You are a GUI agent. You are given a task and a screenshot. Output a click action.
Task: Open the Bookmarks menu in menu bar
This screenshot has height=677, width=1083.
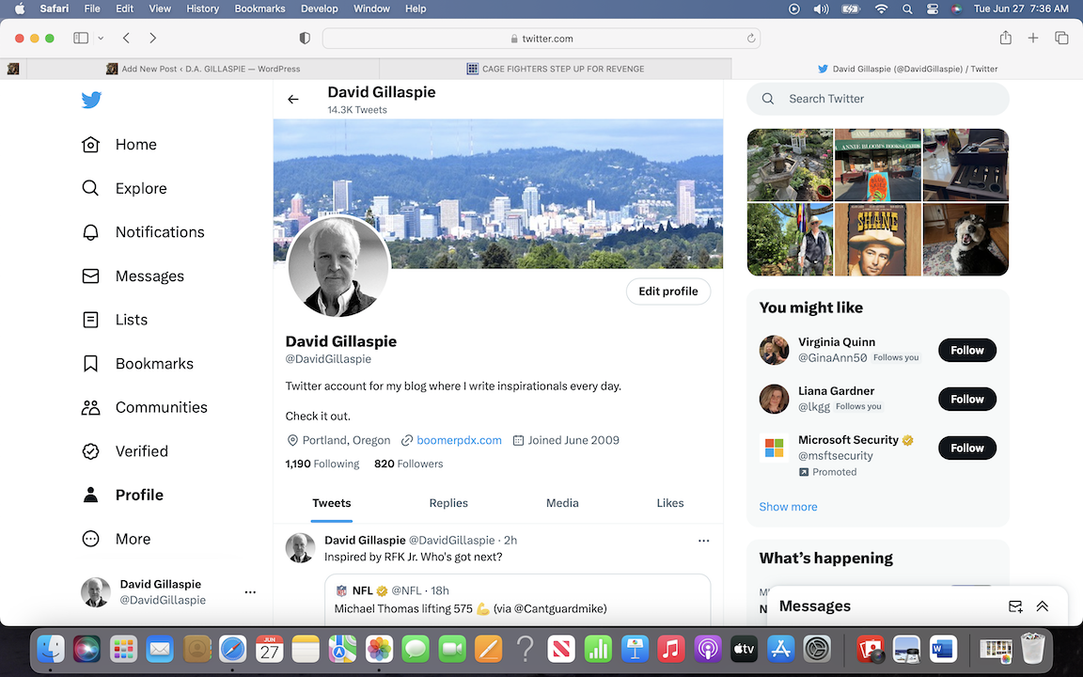259,8
